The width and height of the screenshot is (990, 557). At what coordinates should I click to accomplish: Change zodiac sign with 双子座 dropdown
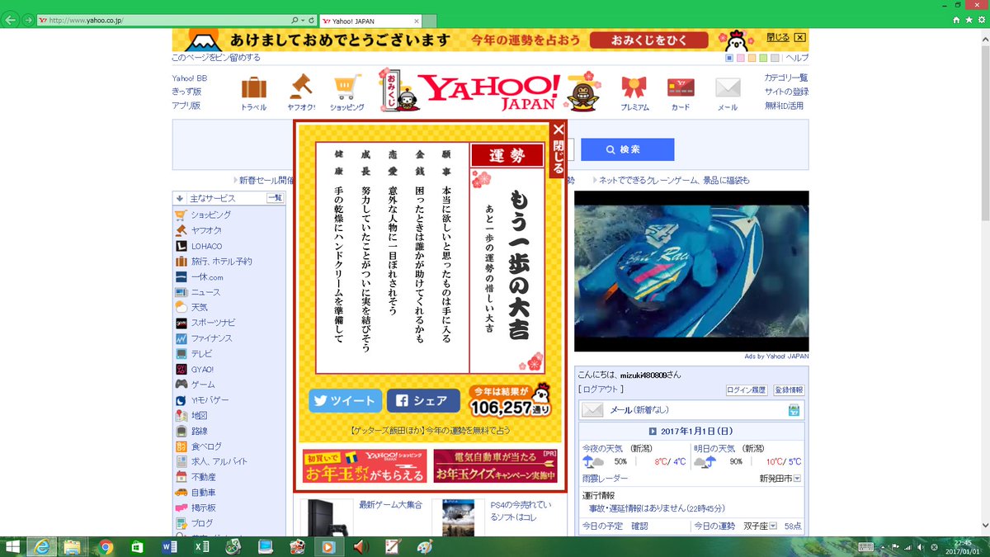(x=772, y=526)
